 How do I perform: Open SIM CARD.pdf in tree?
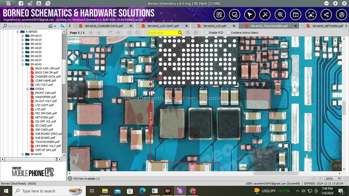[44, 130]
